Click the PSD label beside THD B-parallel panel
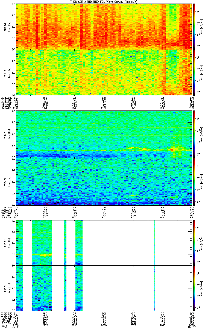The width and height of the screenshot is (205, 329). [x=202, y=181]
